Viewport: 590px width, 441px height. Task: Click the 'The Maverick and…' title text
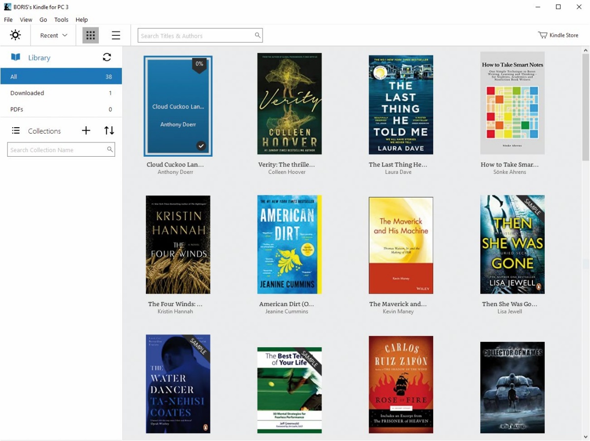398,304
